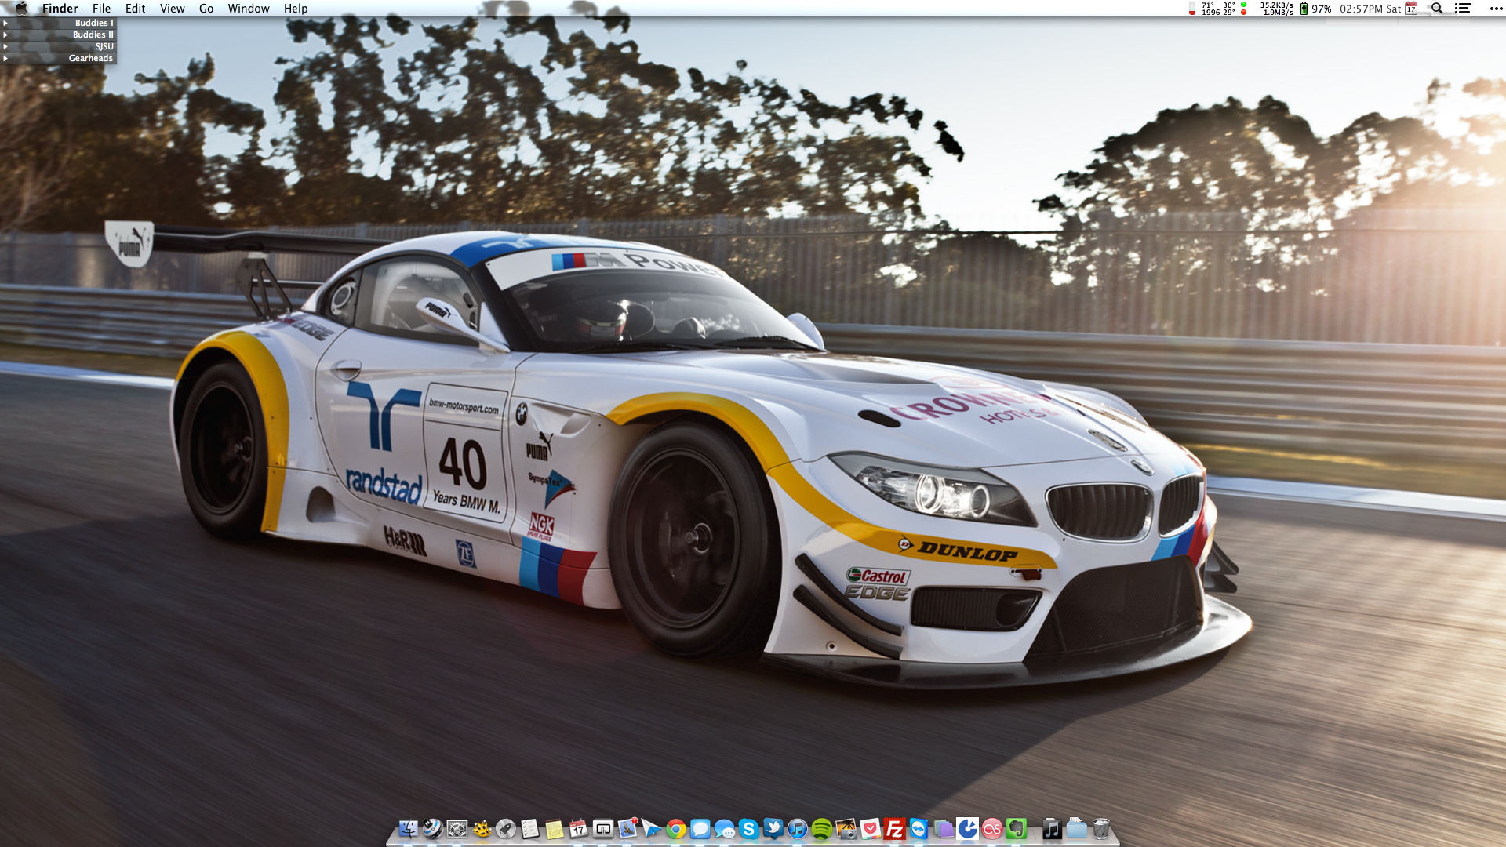Open the View menu

[172, 9]
